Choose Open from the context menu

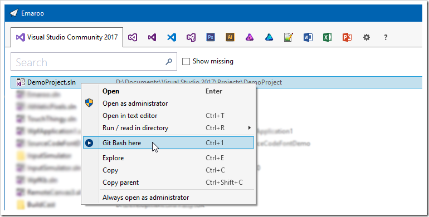168,91
